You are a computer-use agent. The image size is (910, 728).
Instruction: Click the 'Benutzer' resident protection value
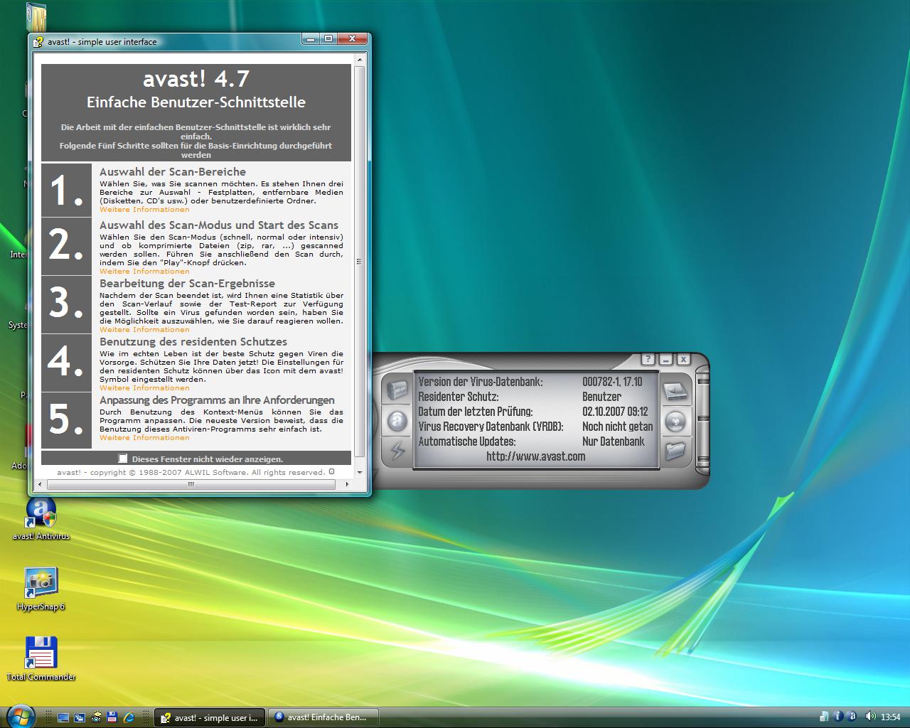coord(602,397)
